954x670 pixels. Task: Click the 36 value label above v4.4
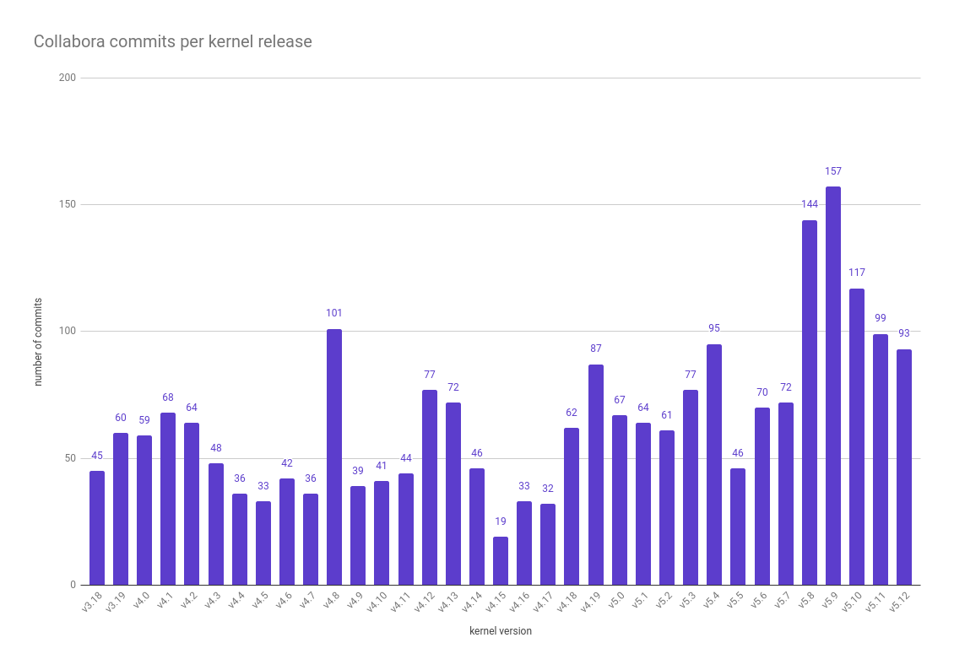[x=239, y=478]
